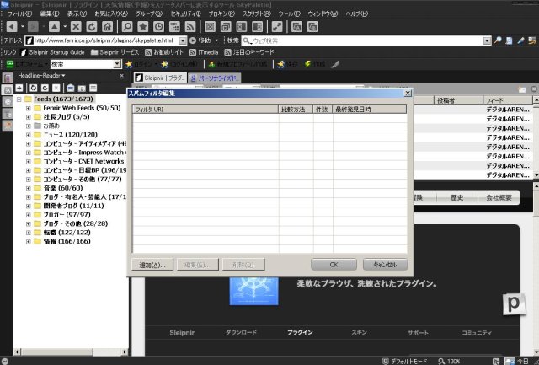Open the Sleipnir Startup Guide link
The width and height of the screenshot is (539, 365).
[53, 52]
